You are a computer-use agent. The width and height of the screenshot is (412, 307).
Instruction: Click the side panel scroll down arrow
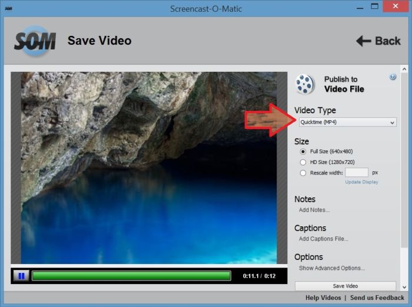coord(404,288)
